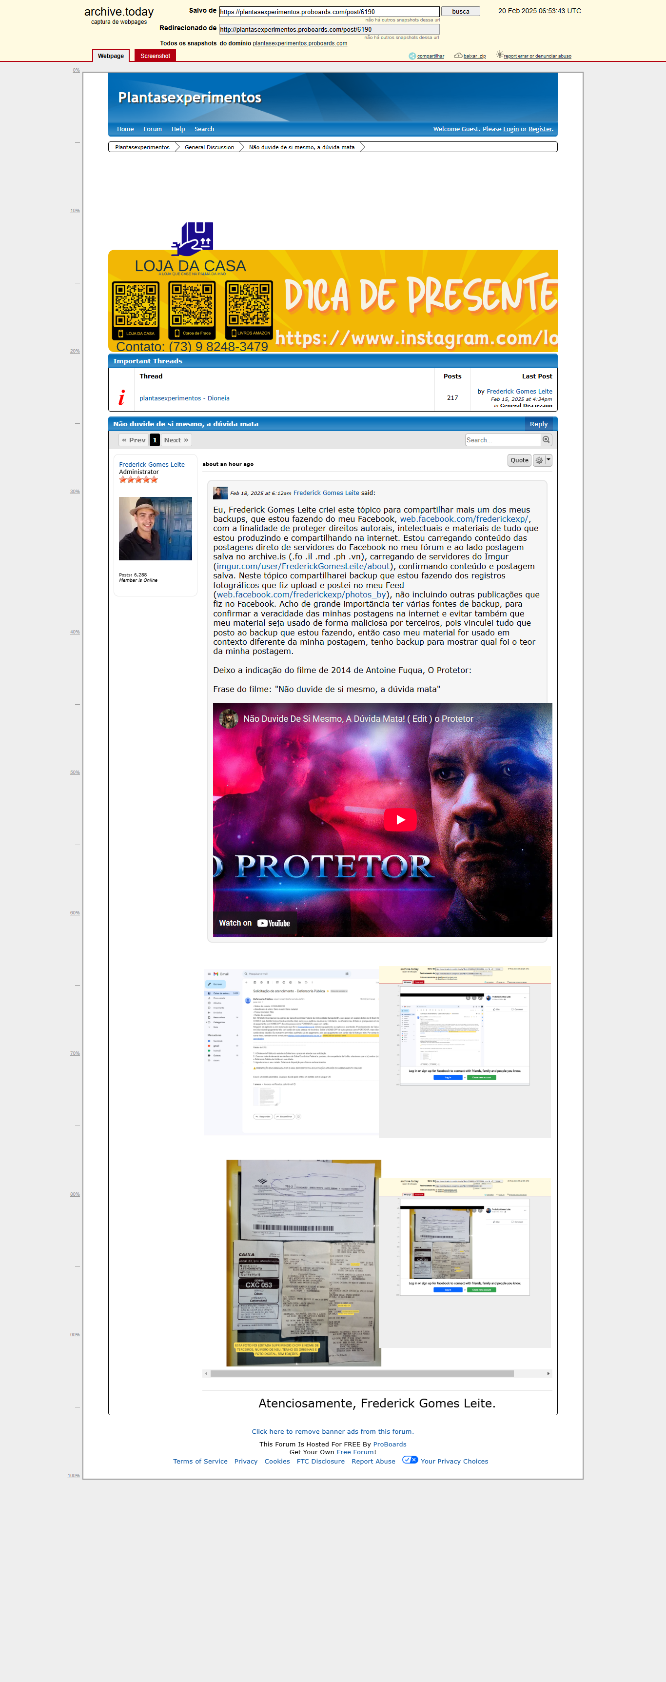The width and height of the screenshot is (666, 1682).
Task: Click the Plantasexperimentos breadcrumb
Action: pyautogui.click(x=142, y=148)
